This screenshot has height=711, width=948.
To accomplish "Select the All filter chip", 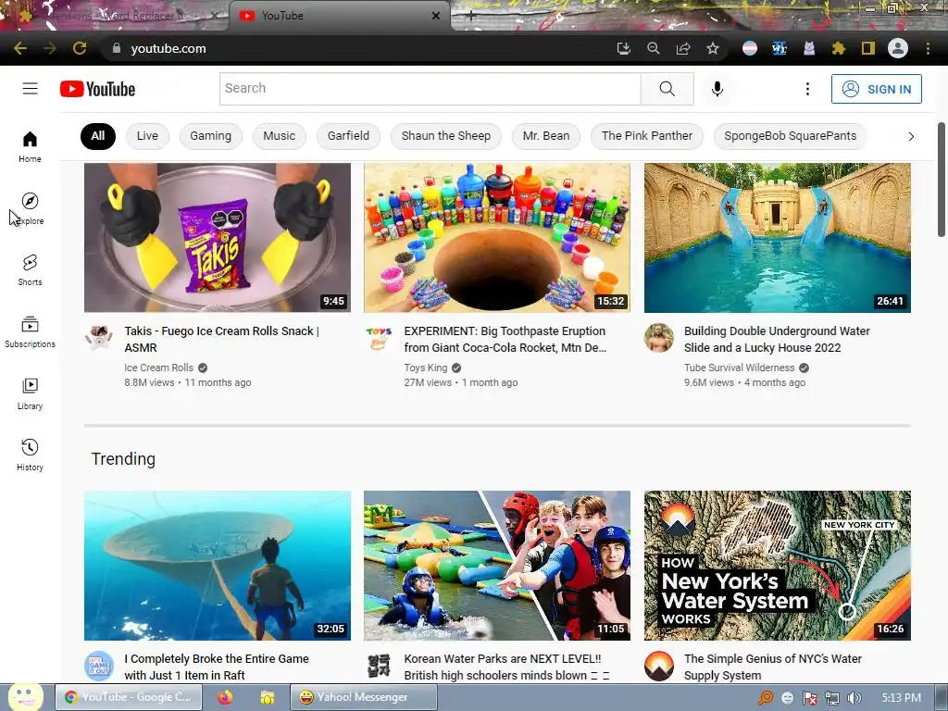I will pyautogui.click(x=98, y=136).
